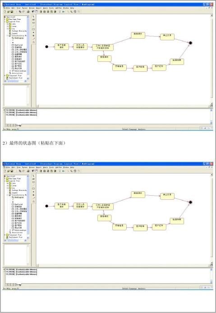Select the State Transition arrow tool in upper toolbox
This screenshot has width=216, height=313.
pyautogui.click(x=33, y=39)
